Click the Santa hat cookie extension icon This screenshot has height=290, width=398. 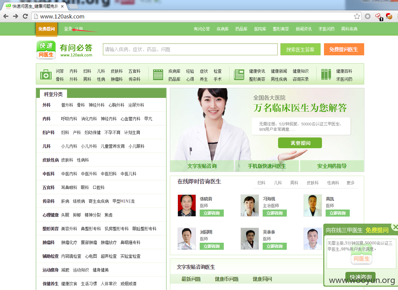(389, 16)
